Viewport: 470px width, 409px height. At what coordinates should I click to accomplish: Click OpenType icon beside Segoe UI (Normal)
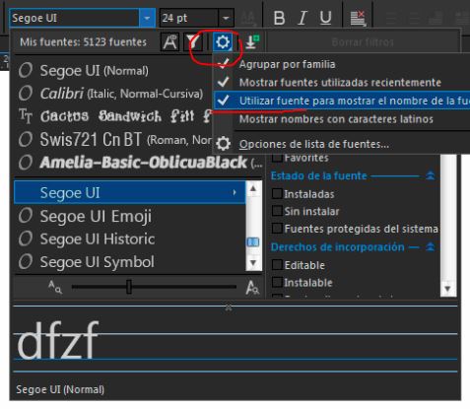[26, 70]
